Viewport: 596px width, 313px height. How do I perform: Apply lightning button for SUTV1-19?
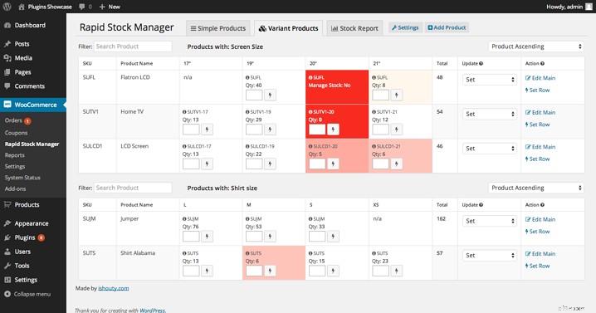[270, 130]
